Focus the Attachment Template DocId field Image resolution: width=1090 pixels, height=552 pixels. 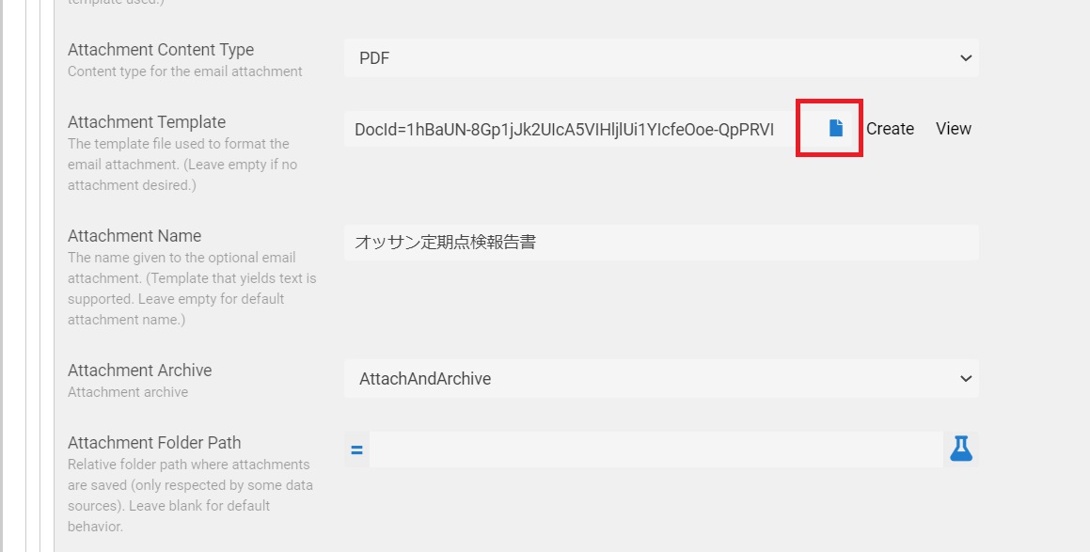click(x=570, y=130)
